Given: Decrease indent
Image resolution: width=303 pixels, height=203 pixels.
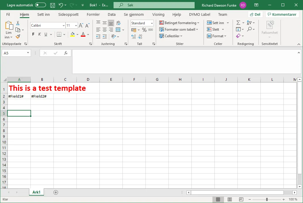Looking at the screenshot, I should point(98,36).
